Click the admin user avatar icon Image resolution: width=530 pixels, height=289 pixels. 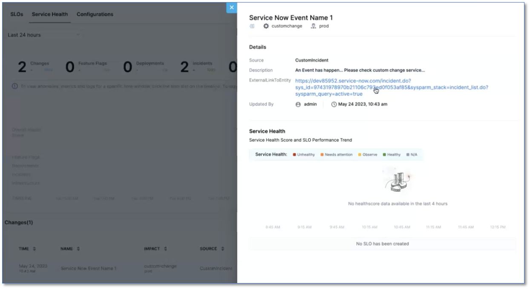pos(298,104)
